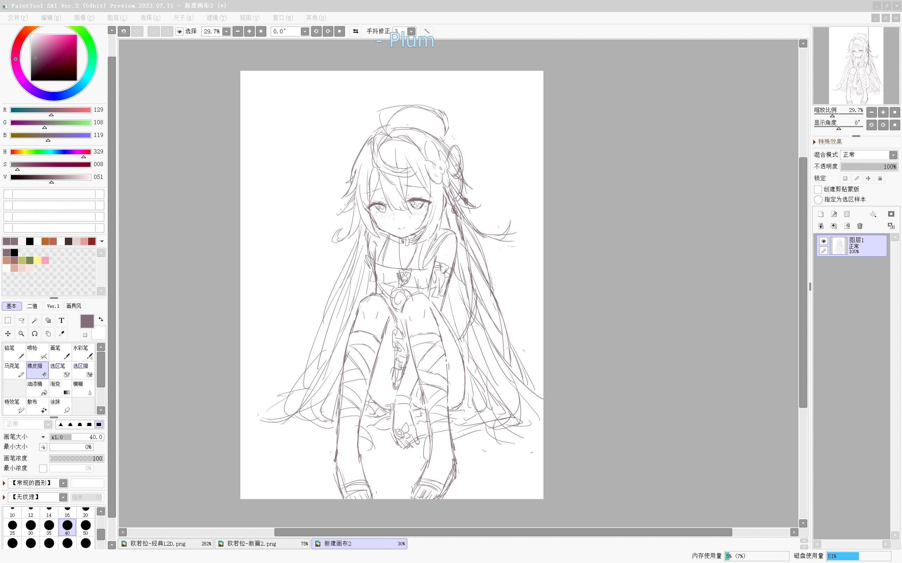Select the magic wand tool
Image resolution: width=902 pixels, height=563 pixels.
click(35, 320)
